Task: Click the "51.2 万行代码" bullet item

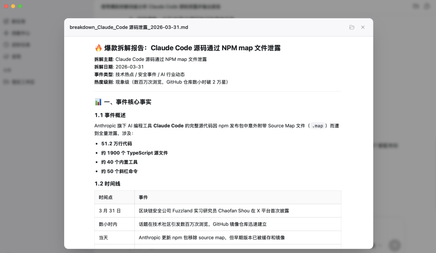Action: tap(116, 144)
